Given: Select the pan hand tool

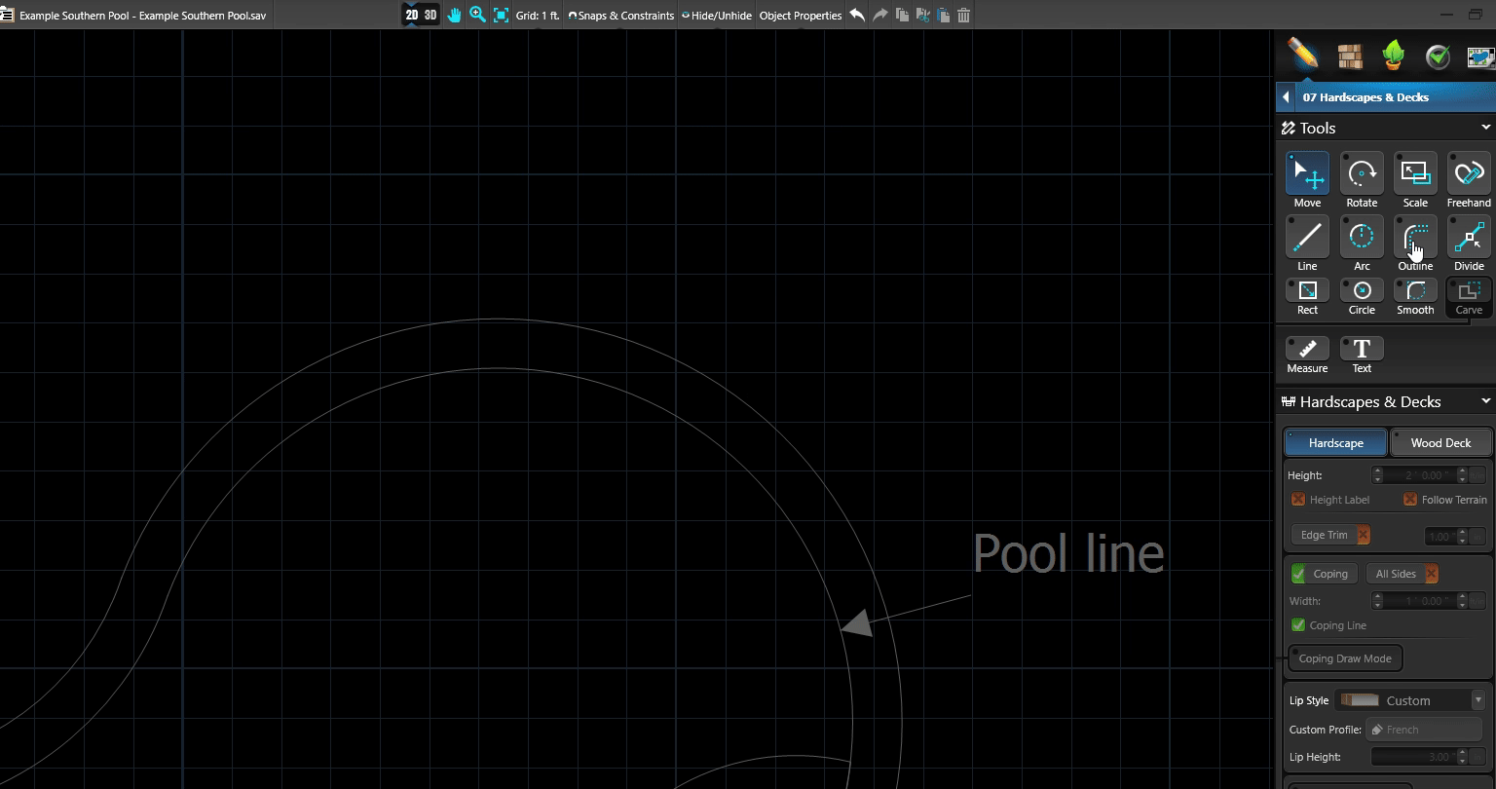Looking at the screenshot, I should tap(454, 15).
